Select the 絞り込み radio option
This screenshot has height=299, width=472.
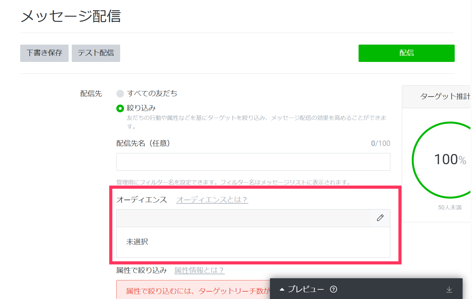pos(120,108)
